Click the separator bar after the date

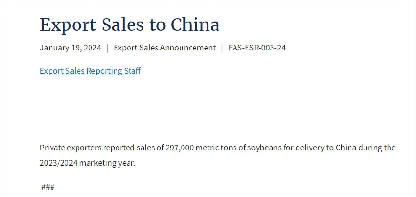(x=107, y=48)
